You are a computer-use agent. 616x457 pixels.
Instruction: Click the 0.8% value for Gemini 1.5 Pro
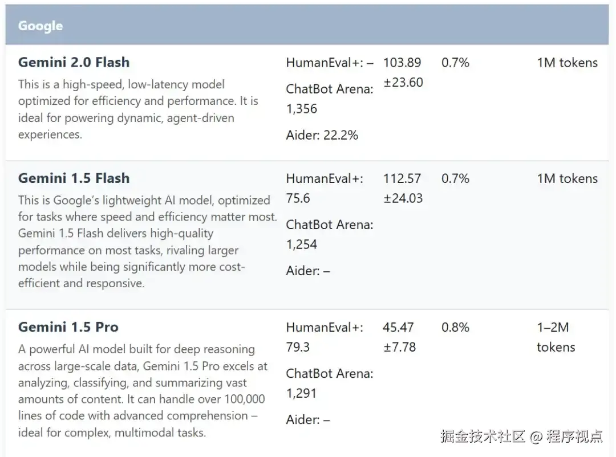pos(455,327)
